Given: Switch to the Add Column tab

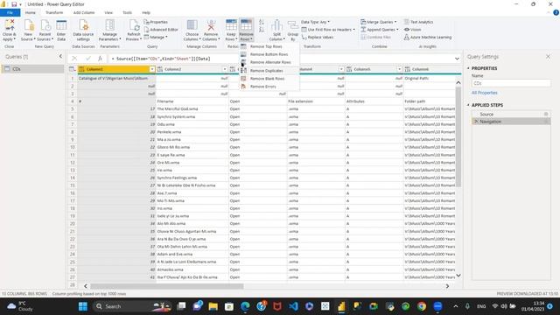Looking at the screenshot, I should [x=84, y=13].
